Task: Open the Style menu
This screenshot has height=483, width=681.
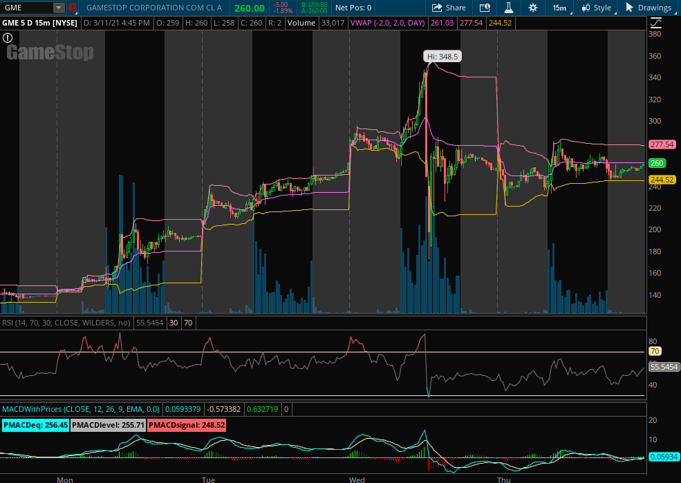Action: (597, 8)
